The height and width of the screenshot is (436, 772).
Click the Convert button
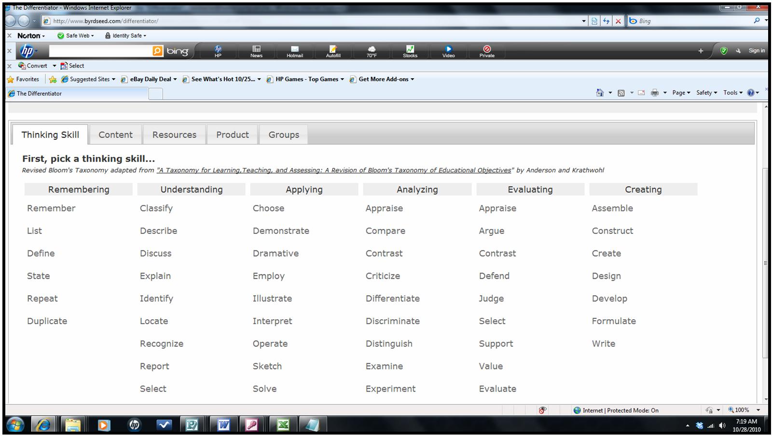click(x=33, y=66)
